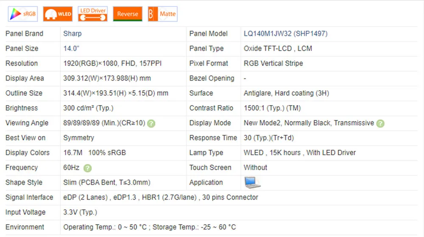Screen dimensions: 424x237
Task: Click the Bezel Opening label
Action: coord(212,78)
